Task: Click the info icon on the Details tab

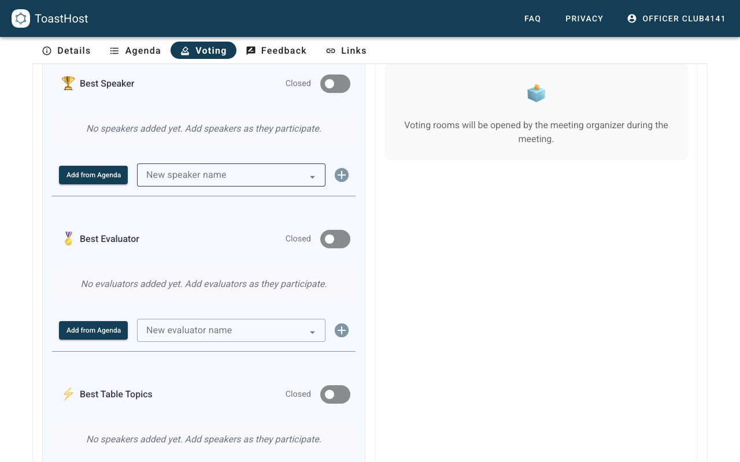Action: click(47, 51)
